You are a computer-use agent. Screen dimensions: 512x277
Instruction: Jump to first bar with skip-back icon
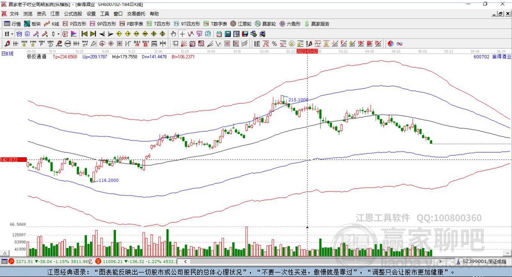click(x=84, y=34)
